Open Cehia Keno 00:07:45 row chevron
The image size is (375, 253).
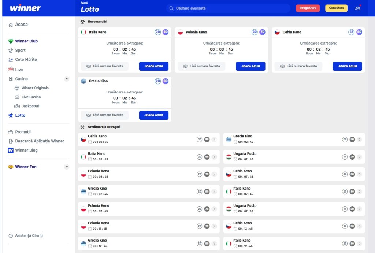pos(360,174)
